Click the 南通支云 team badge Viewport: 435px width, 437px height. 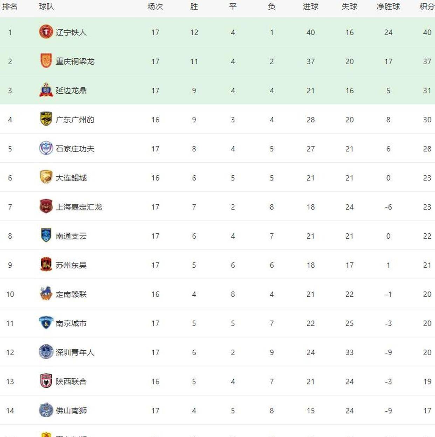pos(46,235)
